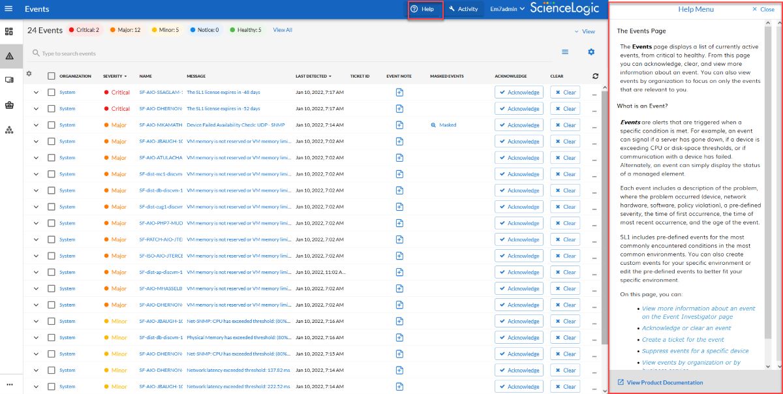Refresh the events list
Screen dimensions: 783x394
(x=594, y=75)
